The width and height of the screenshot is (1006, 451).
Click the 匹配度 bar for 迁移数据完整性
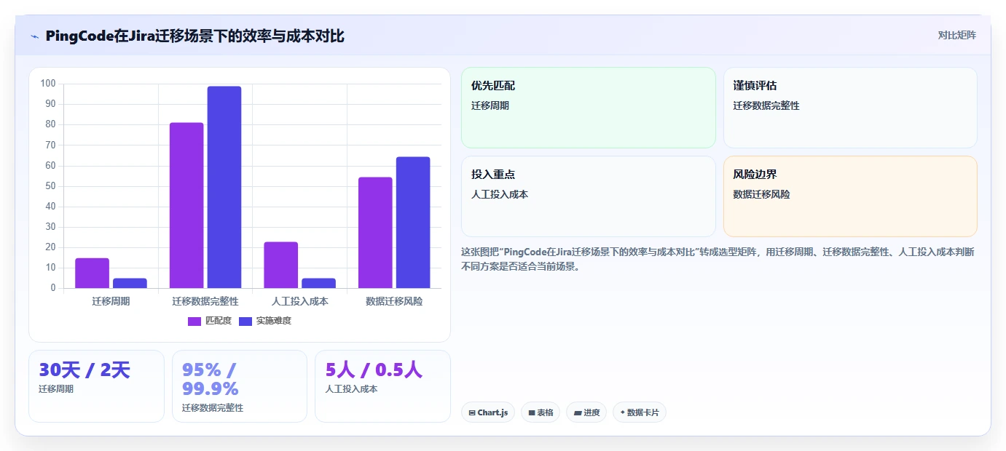pos(186,205)
